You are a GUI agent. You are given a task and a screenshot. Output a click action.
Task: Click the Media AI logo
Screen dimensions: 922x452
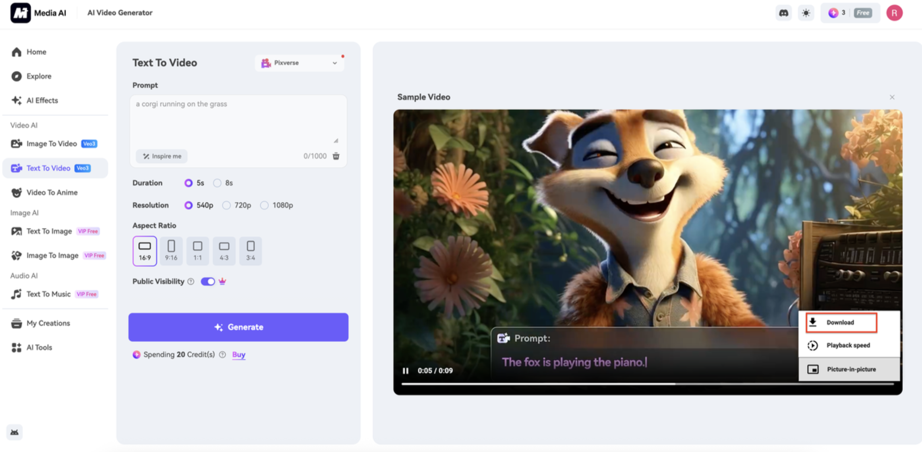tap(21, 13)
